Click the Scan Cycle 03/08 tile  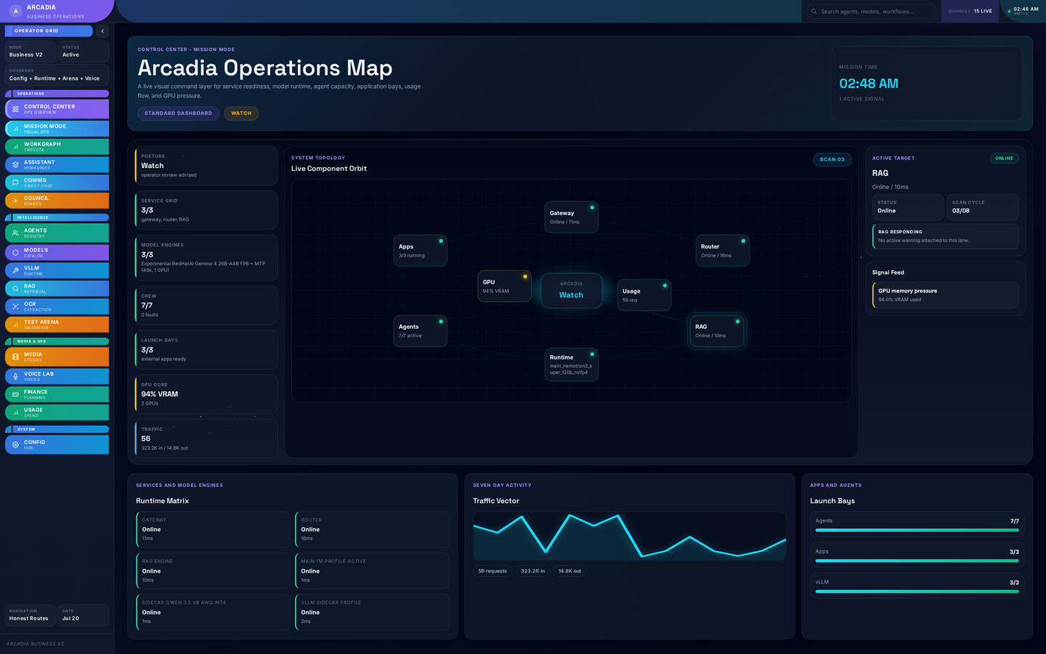click(982, 207)
